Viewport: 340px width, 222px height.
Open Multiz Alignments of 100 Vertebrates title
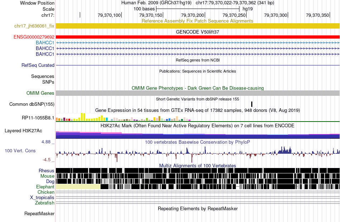point(198,166)
